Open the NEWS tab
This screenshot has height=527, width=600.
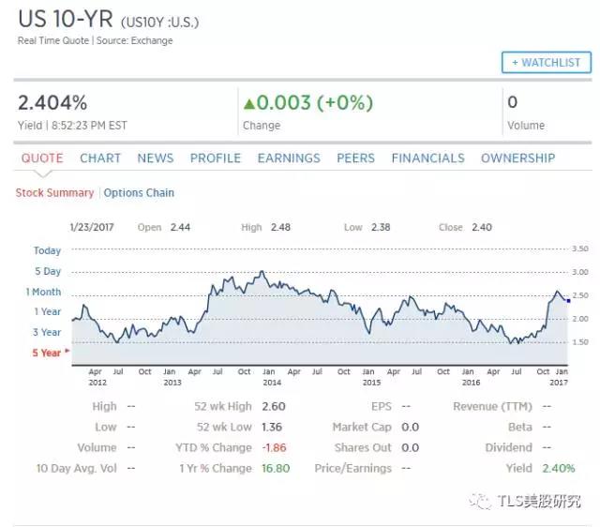pos(156,158)
